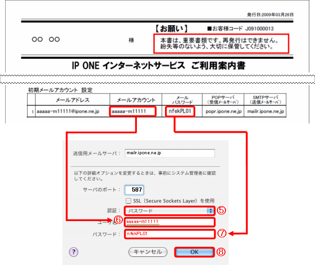Click the red-boxed 重要書類 notice text

[220, 43]
